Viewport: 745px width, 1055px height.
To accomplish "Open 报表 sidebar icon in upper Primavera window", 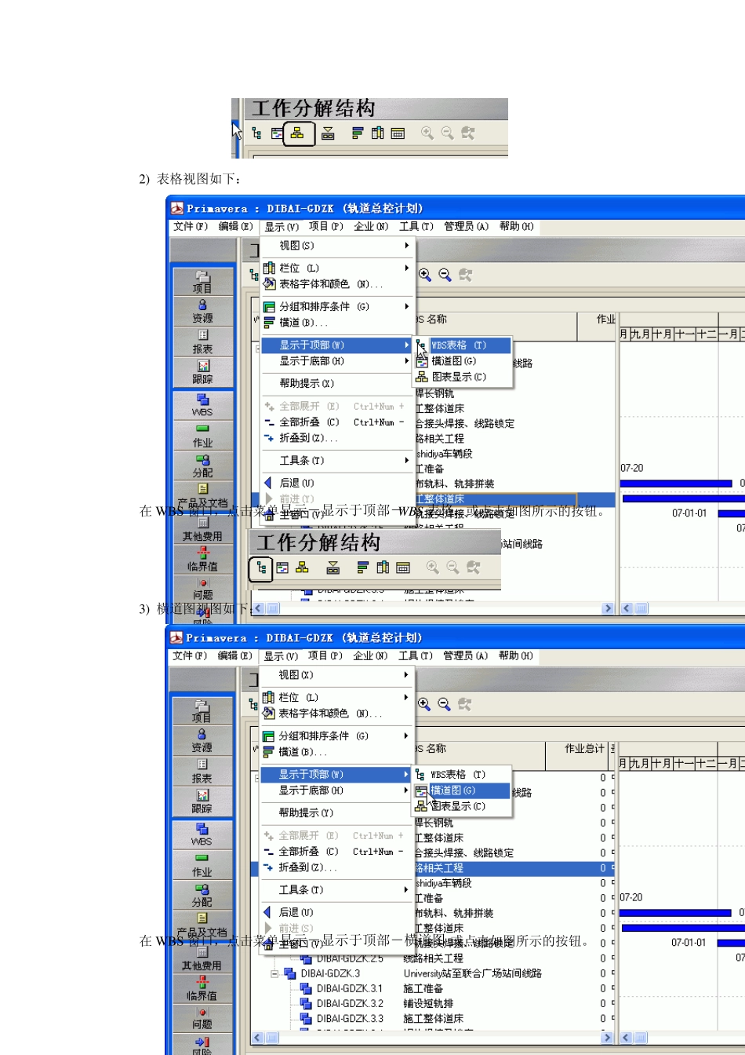I will pos(202,342).
